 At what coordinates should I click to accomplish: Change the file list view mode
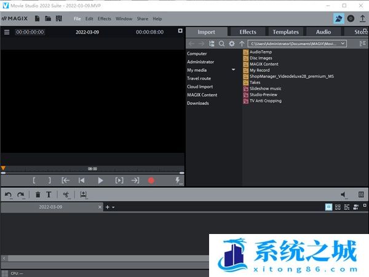coord(362,44)
